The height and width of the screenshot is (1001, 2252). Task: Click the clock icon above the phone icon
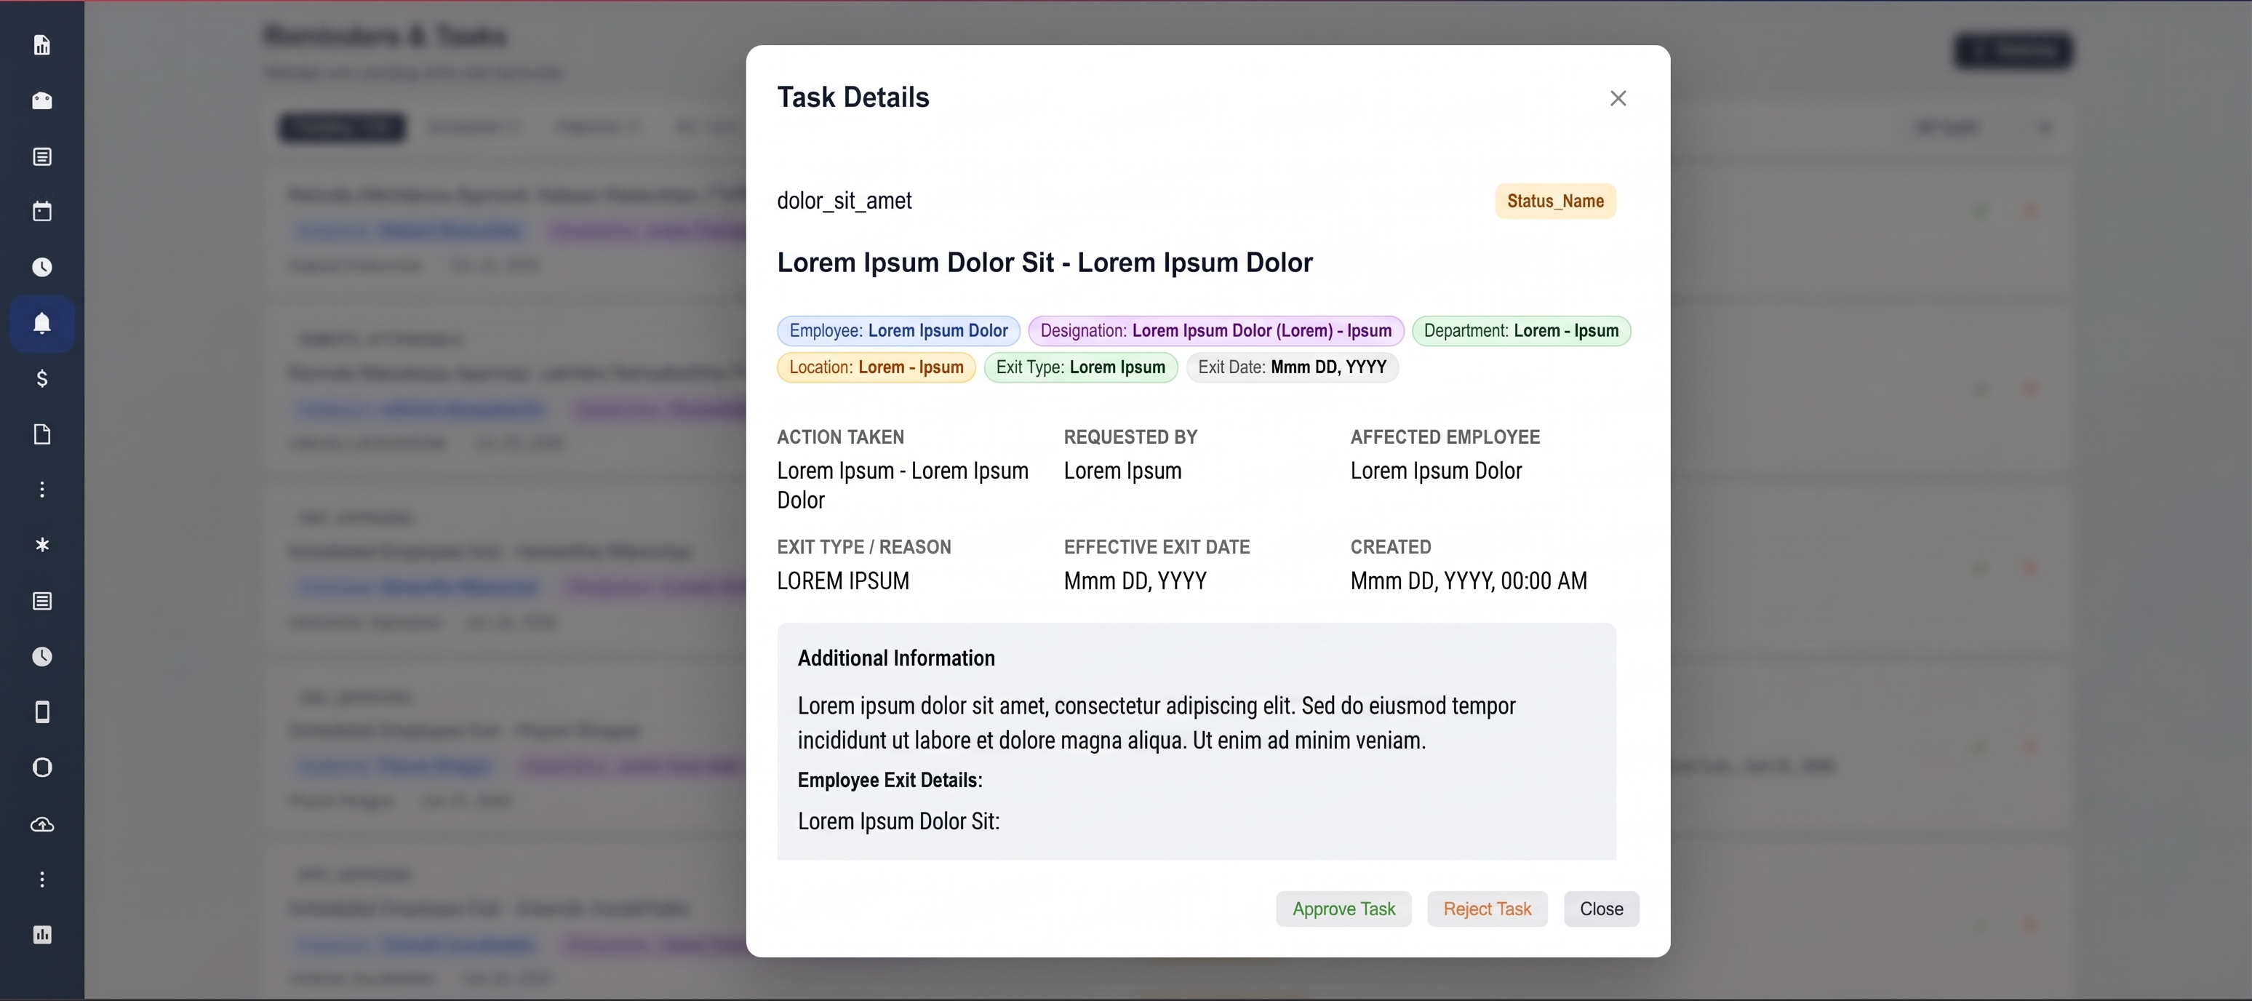pyautogui.click(x=42, y=657)
